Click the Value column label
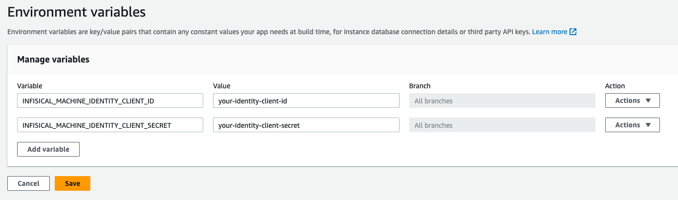 click(x=222, y=85)
